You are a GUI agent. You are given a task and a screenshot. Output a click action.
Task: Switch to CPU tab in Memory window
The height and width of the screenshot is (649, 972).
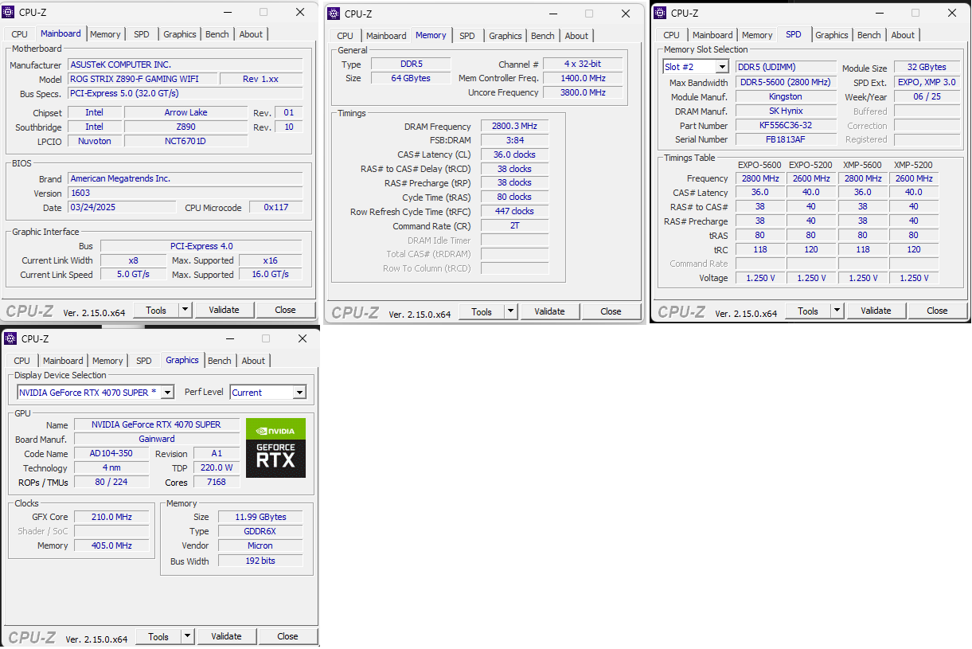coord(345,36)
